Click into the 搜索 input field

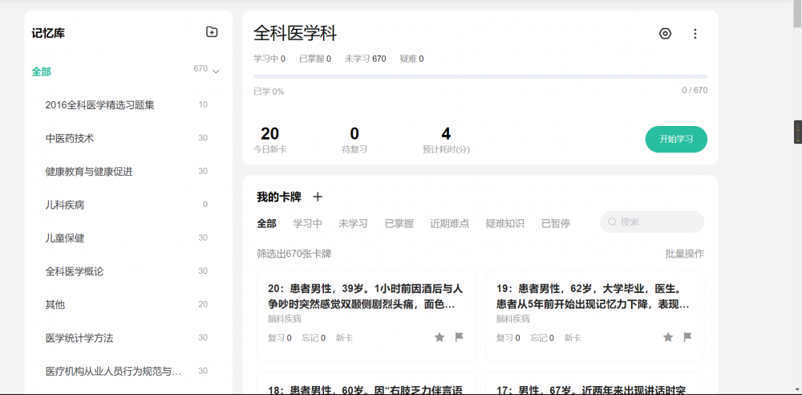(x=652, y=222)
